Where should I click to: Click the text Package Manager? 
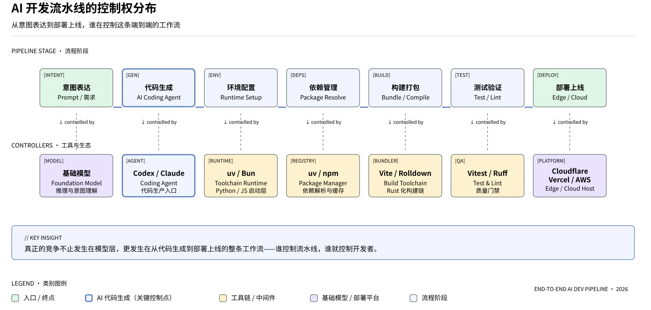pos(323,183)
